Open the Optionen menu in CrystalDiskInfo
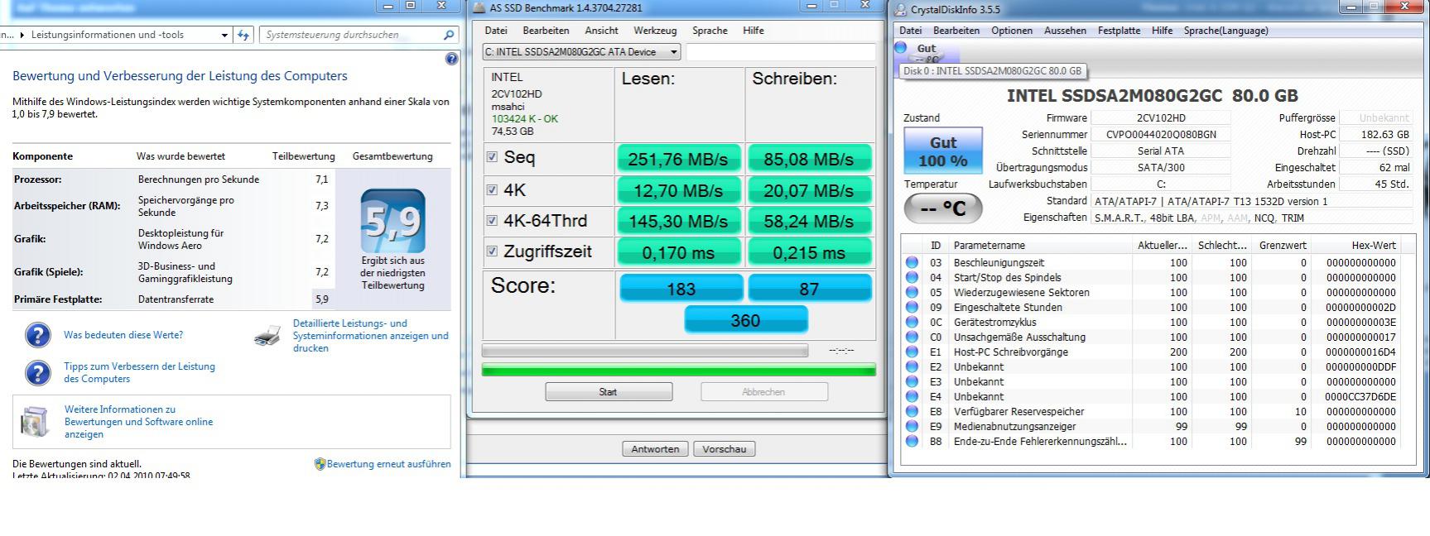Screen dimensions: 1430x536 point(1012,31)
